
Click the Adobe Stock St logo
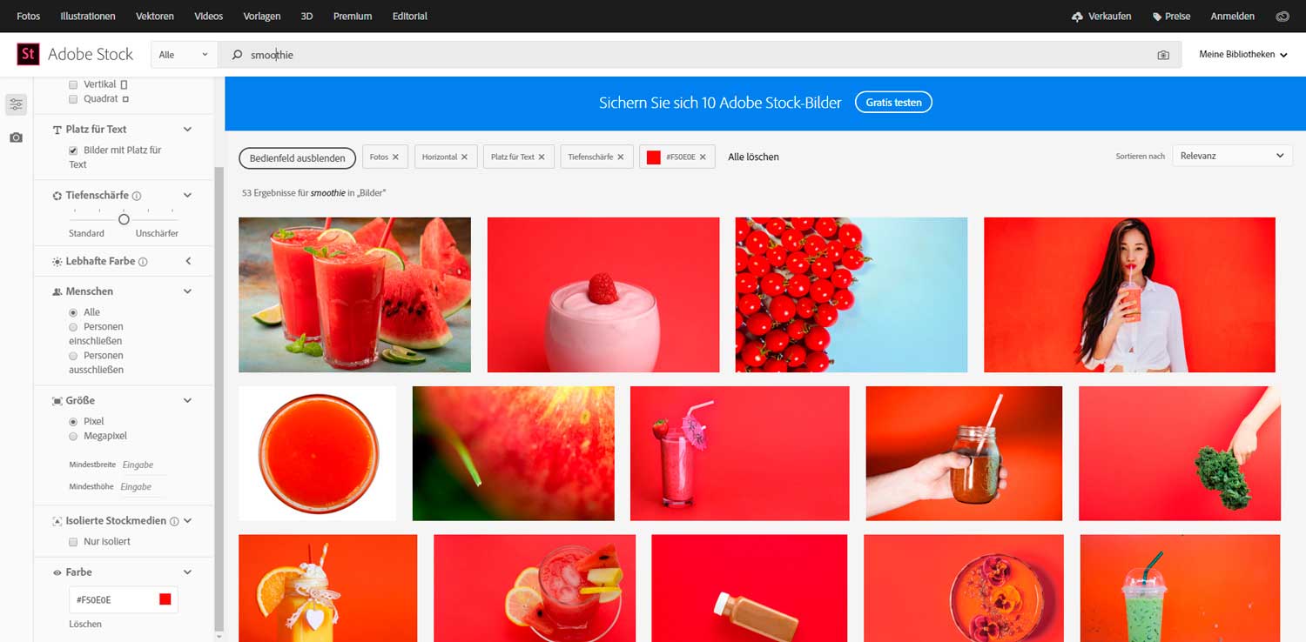click(x=28, y=54)
